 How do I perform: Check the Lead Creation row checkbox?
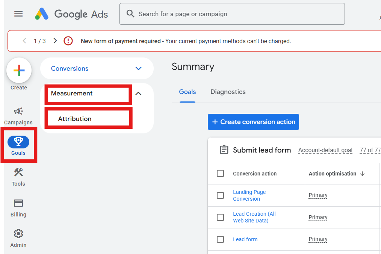pos(221,217)
